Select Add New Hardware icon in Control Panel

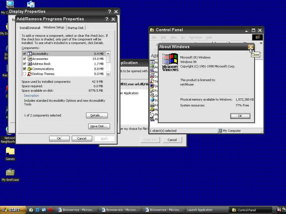pyautogui.click(x=152, y=67)
